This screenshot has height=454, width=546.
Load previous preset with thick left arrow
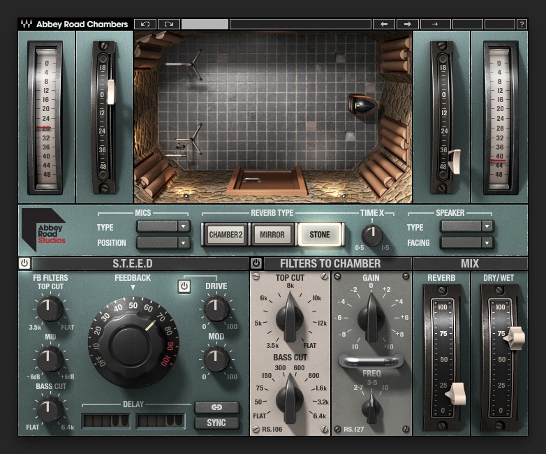(x=384, y=24)
